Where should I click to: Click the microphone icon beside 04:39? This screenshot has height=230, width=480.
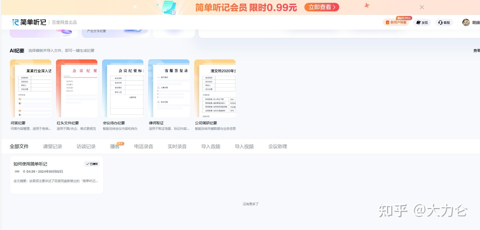point(24,172)
